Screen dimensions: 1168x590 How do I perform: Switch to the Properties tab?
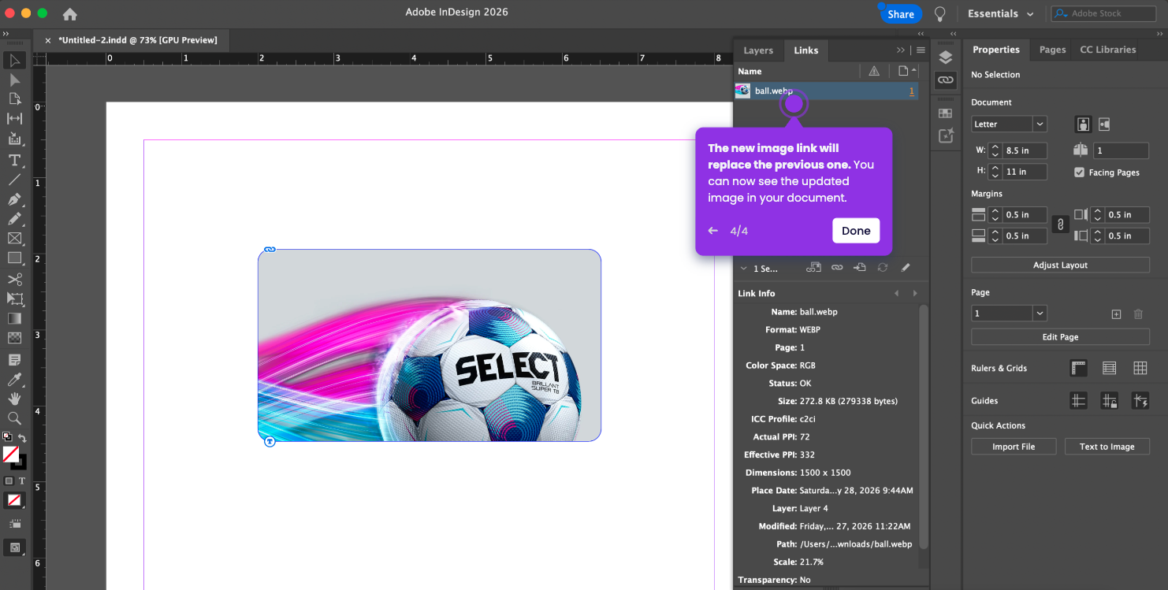click(x=996, y=50)
